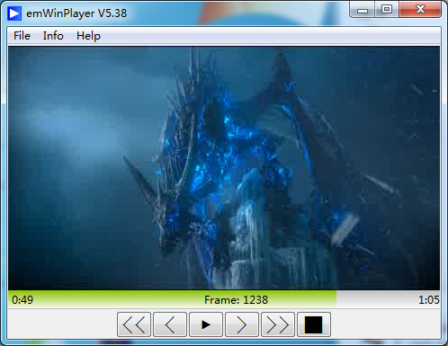Click the Frame: 1238 counter label

pyautogui.click(x=236, y=300)
